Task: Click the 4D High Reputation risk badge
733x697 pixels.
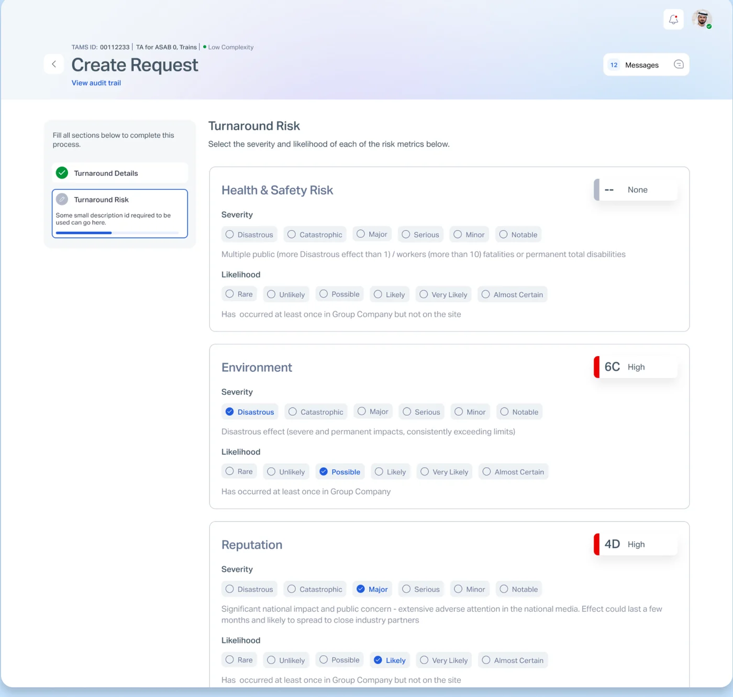Action: (x=636, y=544)
